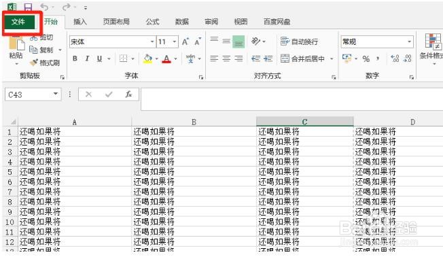443x257 pixels.
Task: Open the 对齐方式 dialog launcher
Action: coord(334,78)
